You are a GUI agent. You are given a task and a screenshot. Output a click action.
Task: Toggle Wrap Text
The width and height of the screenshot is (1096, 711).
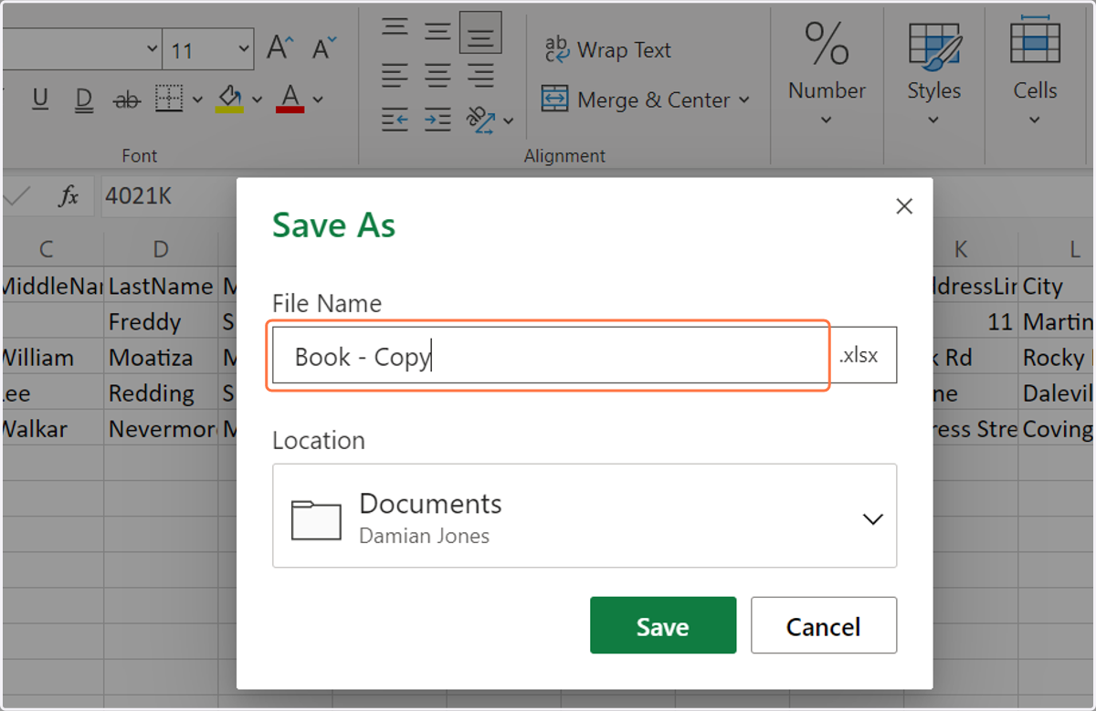tap(607, 50)
